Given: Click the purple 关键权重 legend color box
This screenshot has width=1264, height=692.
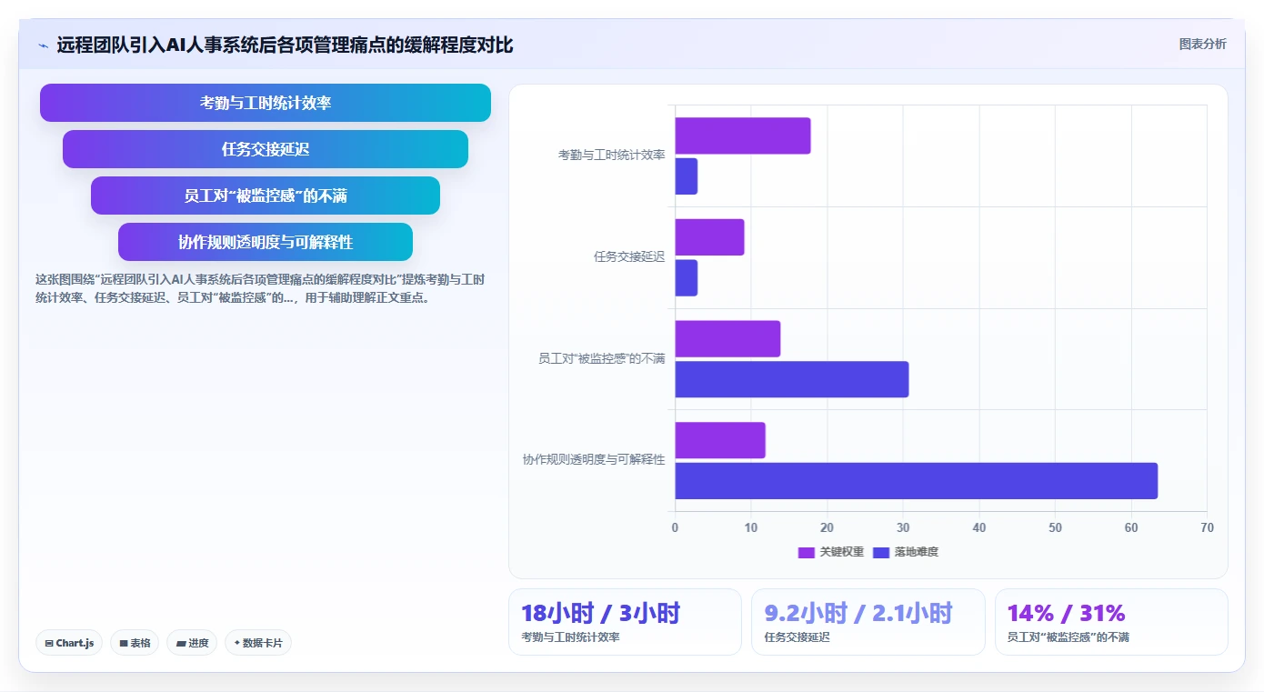Looking at the screenshot, I should (x=807, y=553).
